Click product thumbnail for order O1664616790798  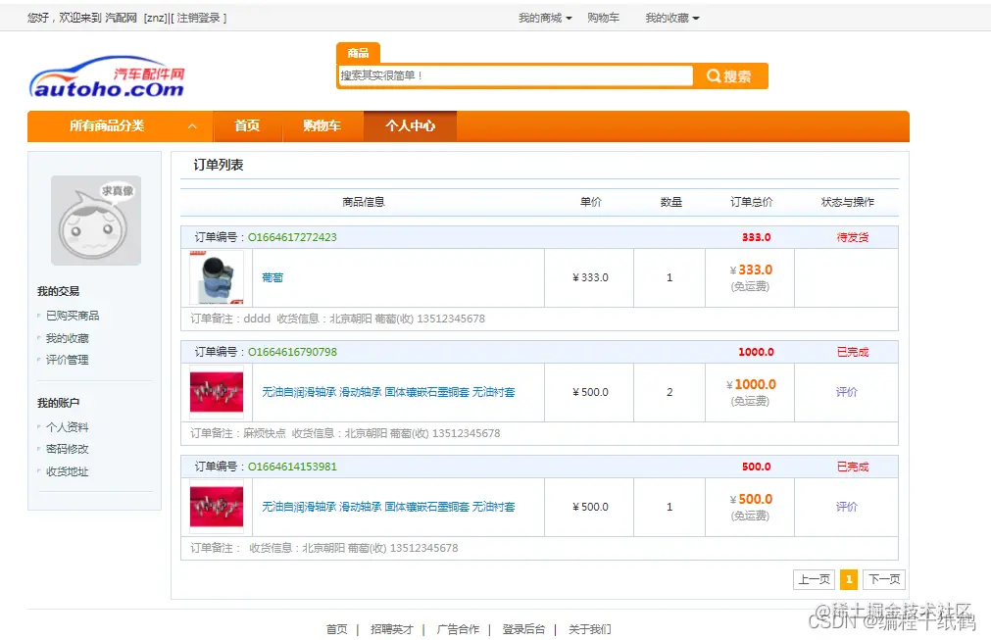[217, 392]
